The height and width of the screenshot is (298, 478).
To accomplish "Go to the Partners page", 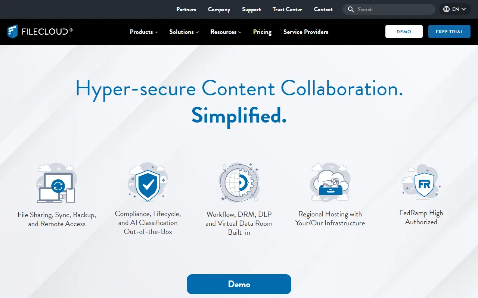I will [186, 9].
